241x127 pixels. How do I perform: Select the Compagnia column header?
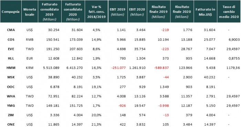(x=11, y=11)
